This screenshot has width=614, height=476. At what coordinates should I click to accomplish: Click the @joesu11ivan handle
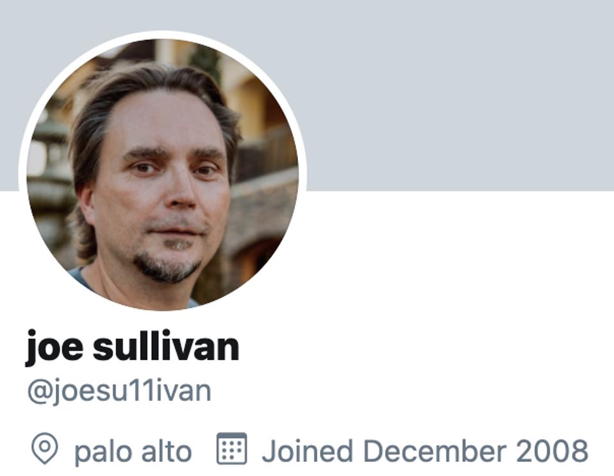click(x=119, y=391)
